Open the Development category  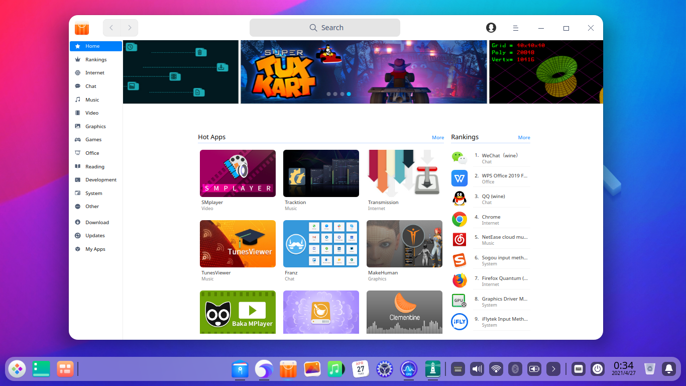(x=96, y=180)
